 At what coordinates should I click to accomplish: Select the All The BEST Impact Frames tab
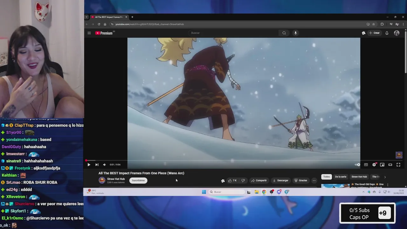(109, 17)
